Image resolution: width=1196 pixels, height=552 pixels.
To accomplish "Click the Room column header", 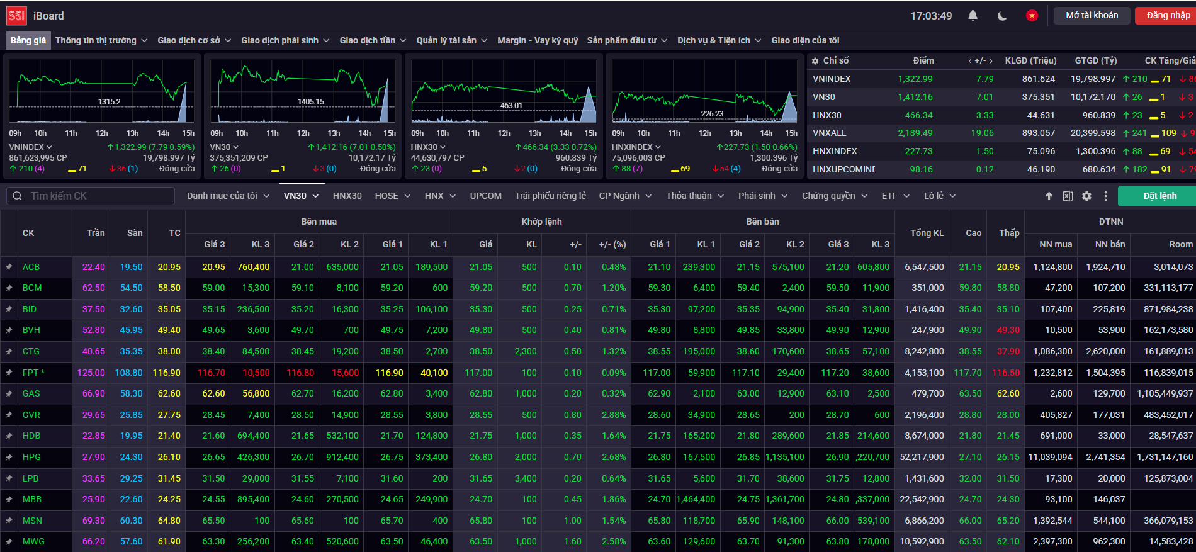I will pos(1181,244).
